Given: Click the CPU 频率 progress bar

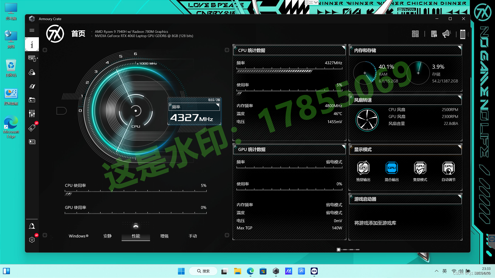Looking at the screenshot, I should [x=289, y=70].
